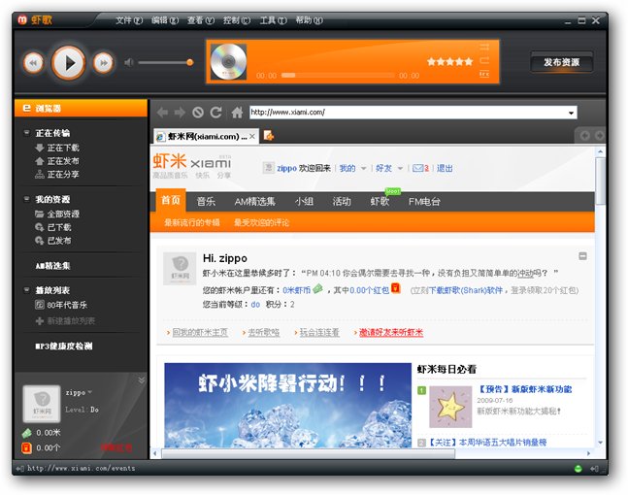The height and width of the screenshot is (495, 628).
Task: Open the 帮助(H) menu
Action: (x=309, y=20)
